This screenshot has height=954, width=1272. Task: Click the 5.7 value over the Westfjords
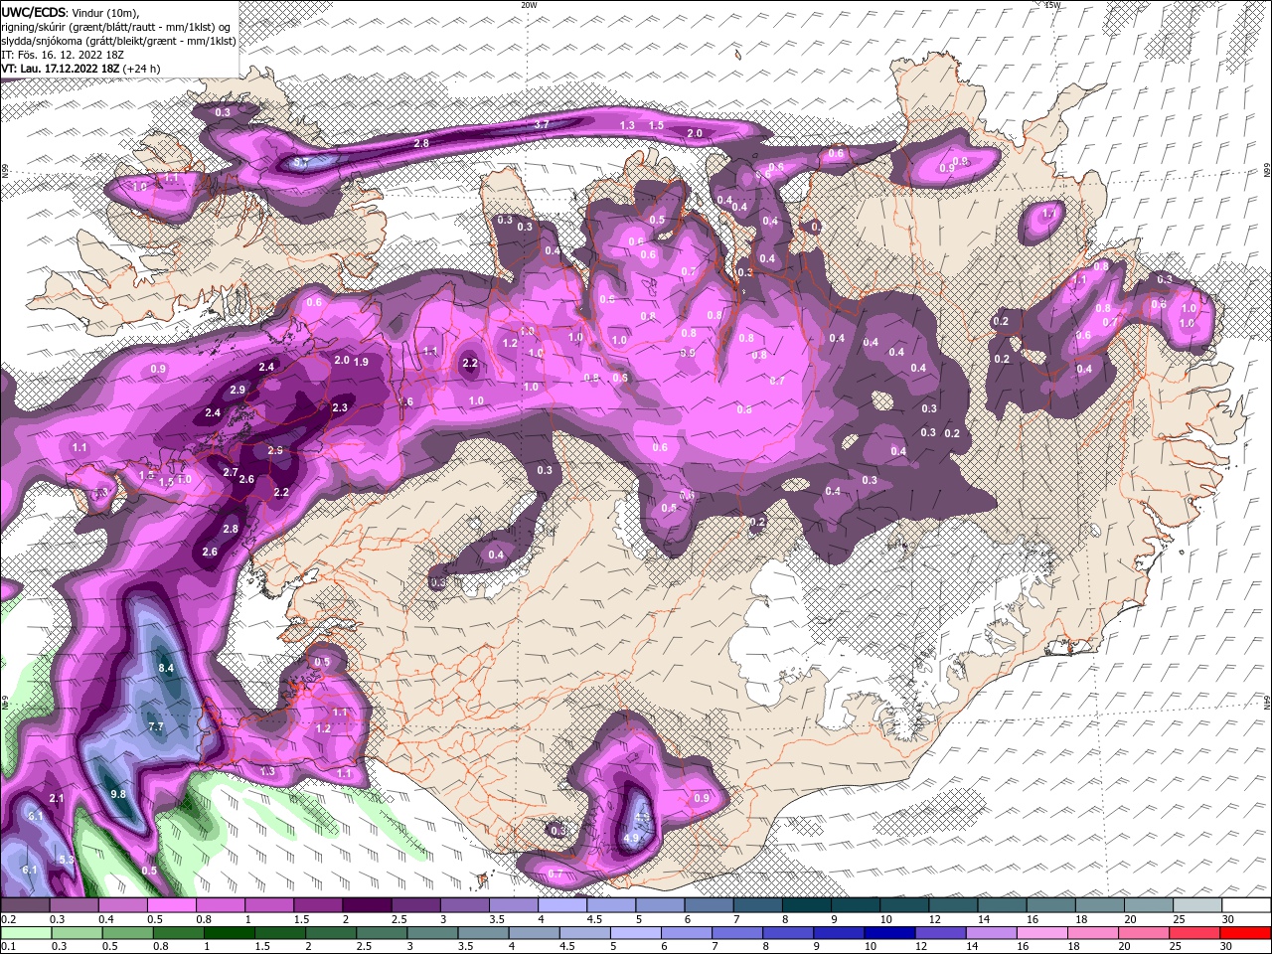[x=302, y=162]
